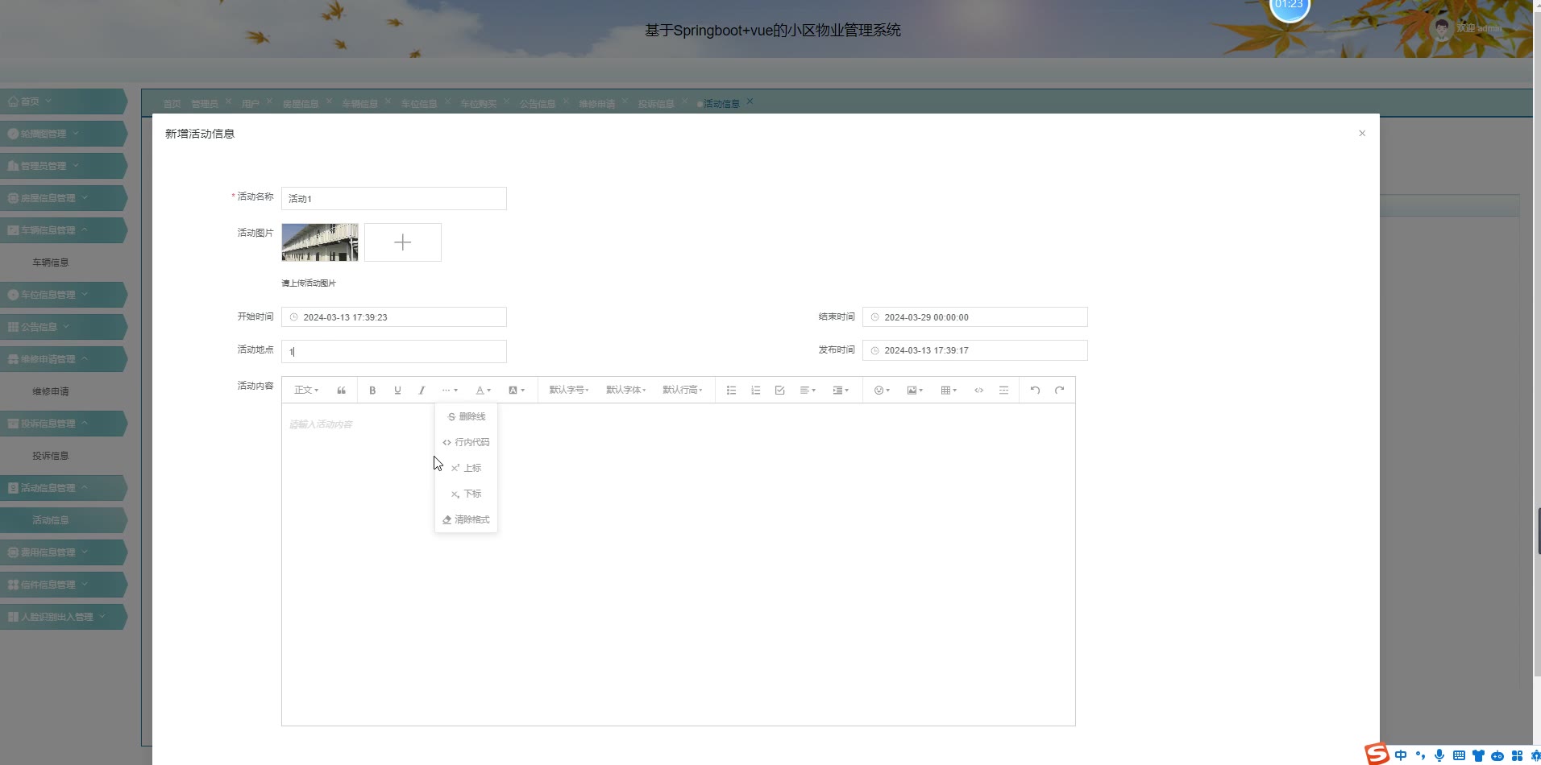
Task: Click the 活动地点 input field
Action: (394, 352)
